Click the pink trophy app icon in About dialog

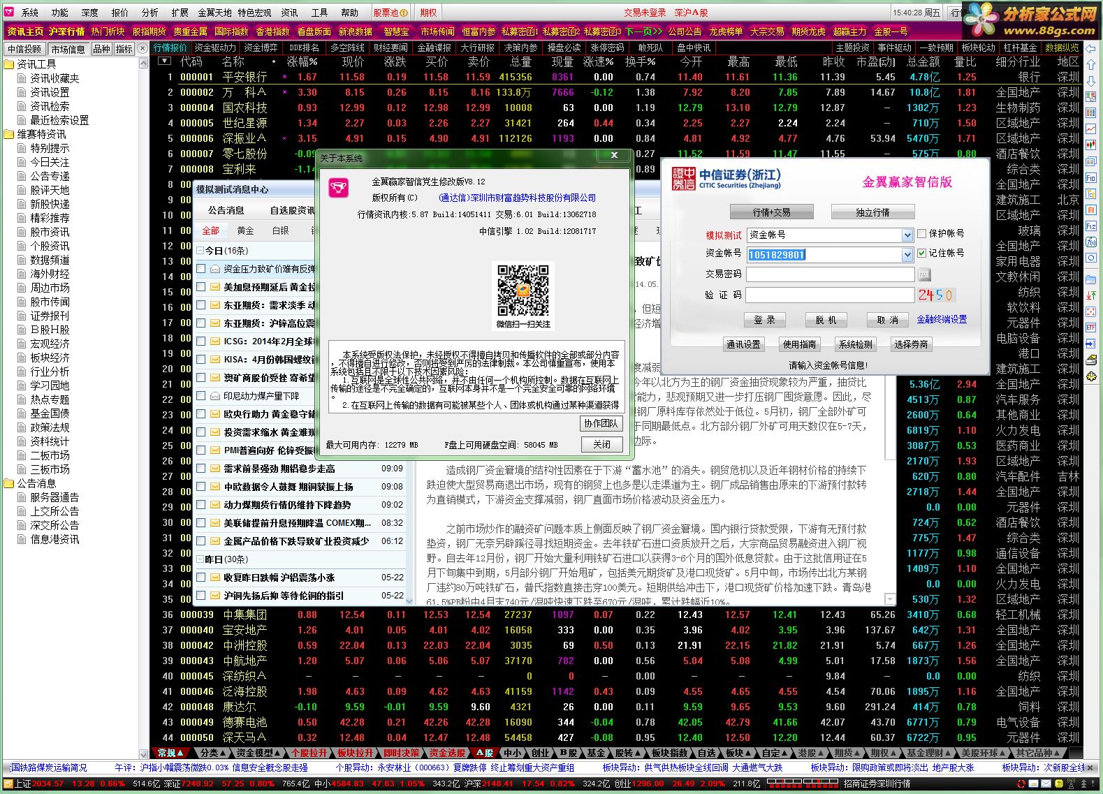pos(339,187)
